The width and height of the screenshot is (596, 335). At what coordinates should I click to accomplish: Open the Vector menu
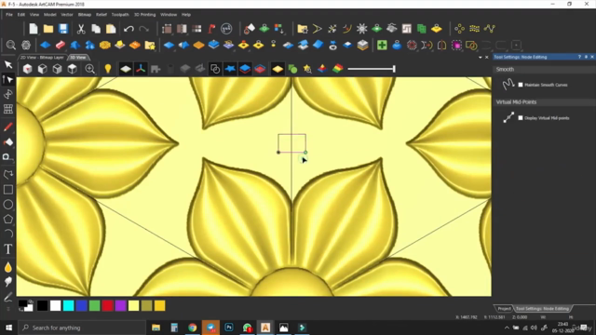67,15
